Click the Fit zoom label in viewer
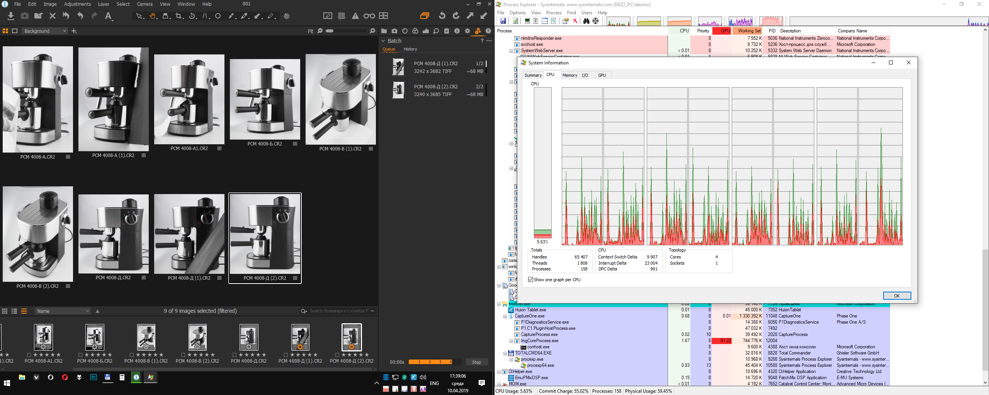 tap(311, 31)
